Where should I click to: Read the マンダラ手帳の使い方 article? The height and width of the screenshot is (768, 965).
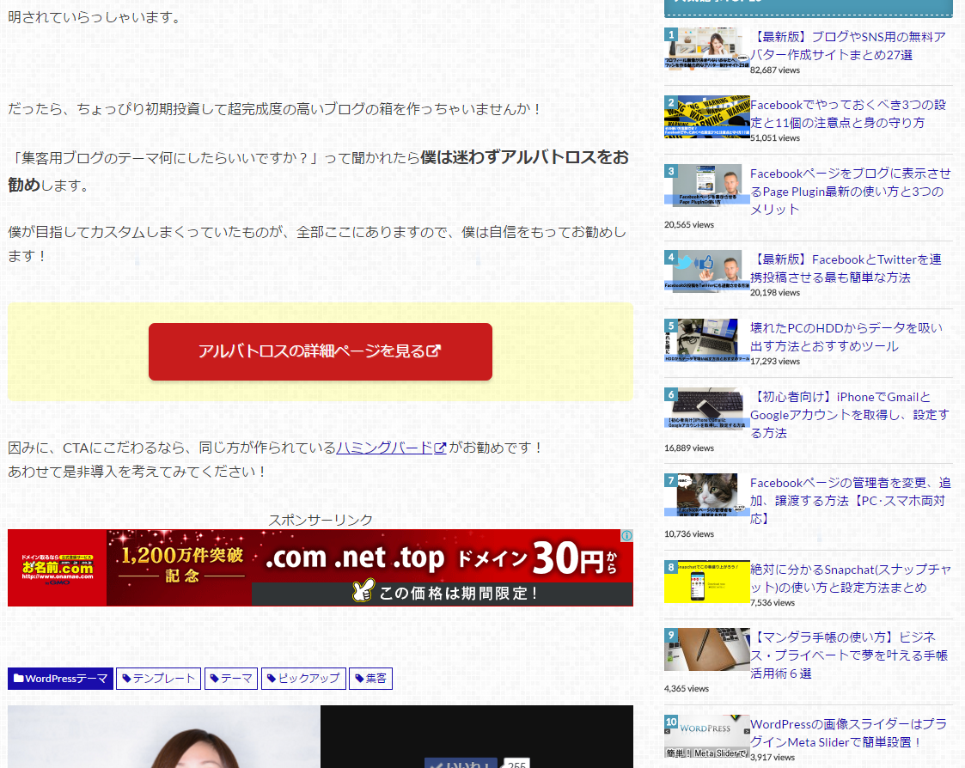[x=849, y=655]
